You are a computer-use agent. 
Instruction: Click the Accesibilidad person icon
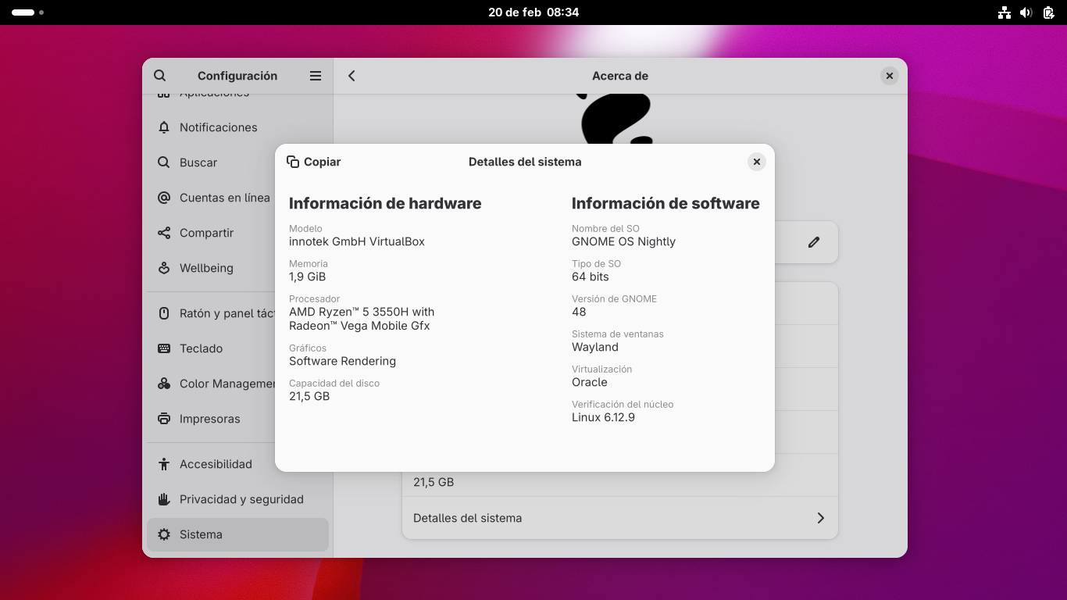tap(164, 464)
